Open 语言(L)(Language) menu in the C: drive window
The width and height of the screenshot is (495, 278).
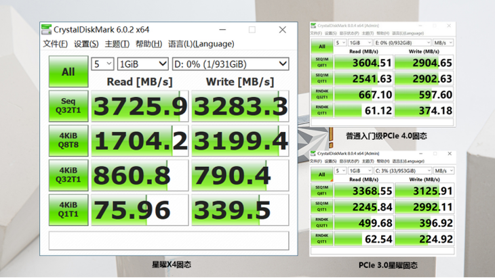[408, 161]
